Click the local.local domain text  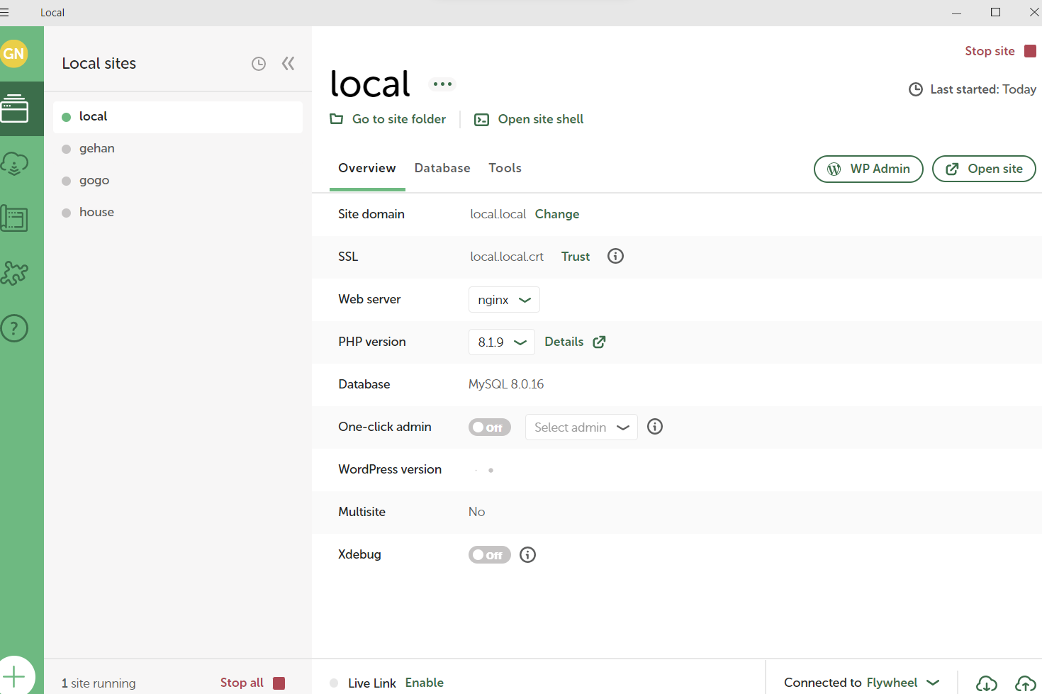pyautogui.click(x=498, y=214)
